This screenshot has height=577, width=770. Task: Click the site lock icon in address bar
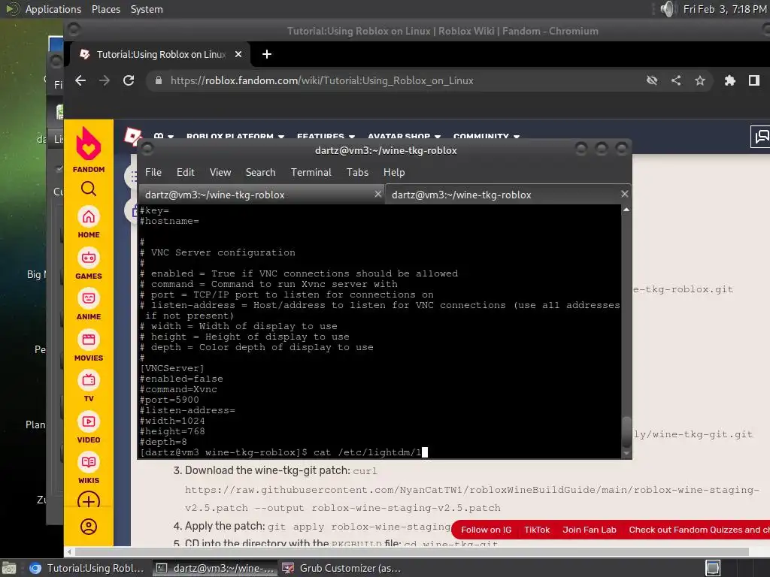click(158, 80)
